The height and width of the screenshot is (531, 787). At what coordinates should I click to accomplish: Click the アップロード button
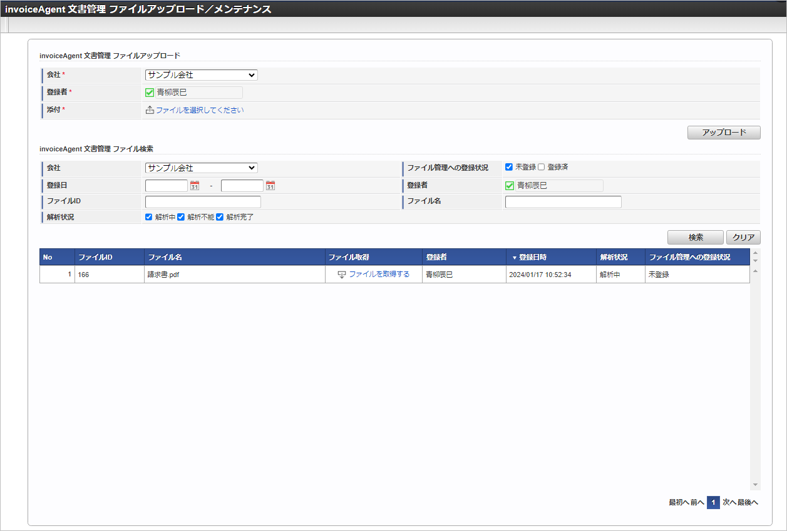coord(724,133)
